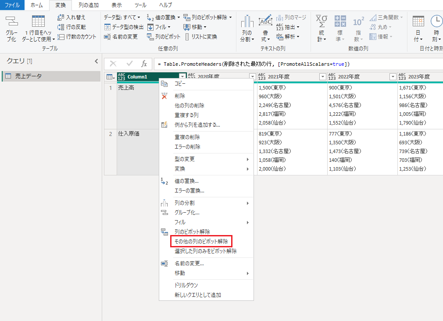Choose その他の列のピボット解除 from context menu

pyautogui.click(x=201, y=241)
